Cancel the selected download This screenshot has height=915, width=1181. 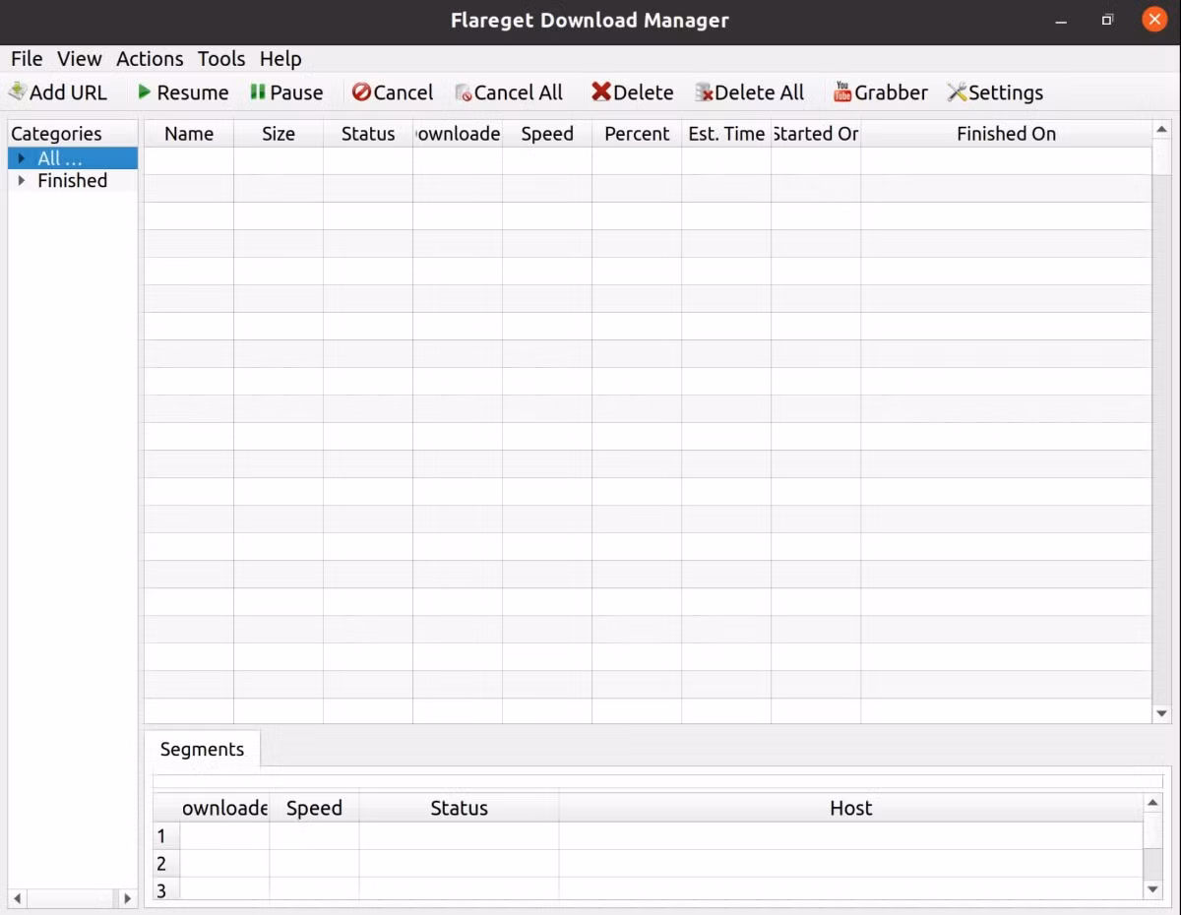click(x=392, y=92)
